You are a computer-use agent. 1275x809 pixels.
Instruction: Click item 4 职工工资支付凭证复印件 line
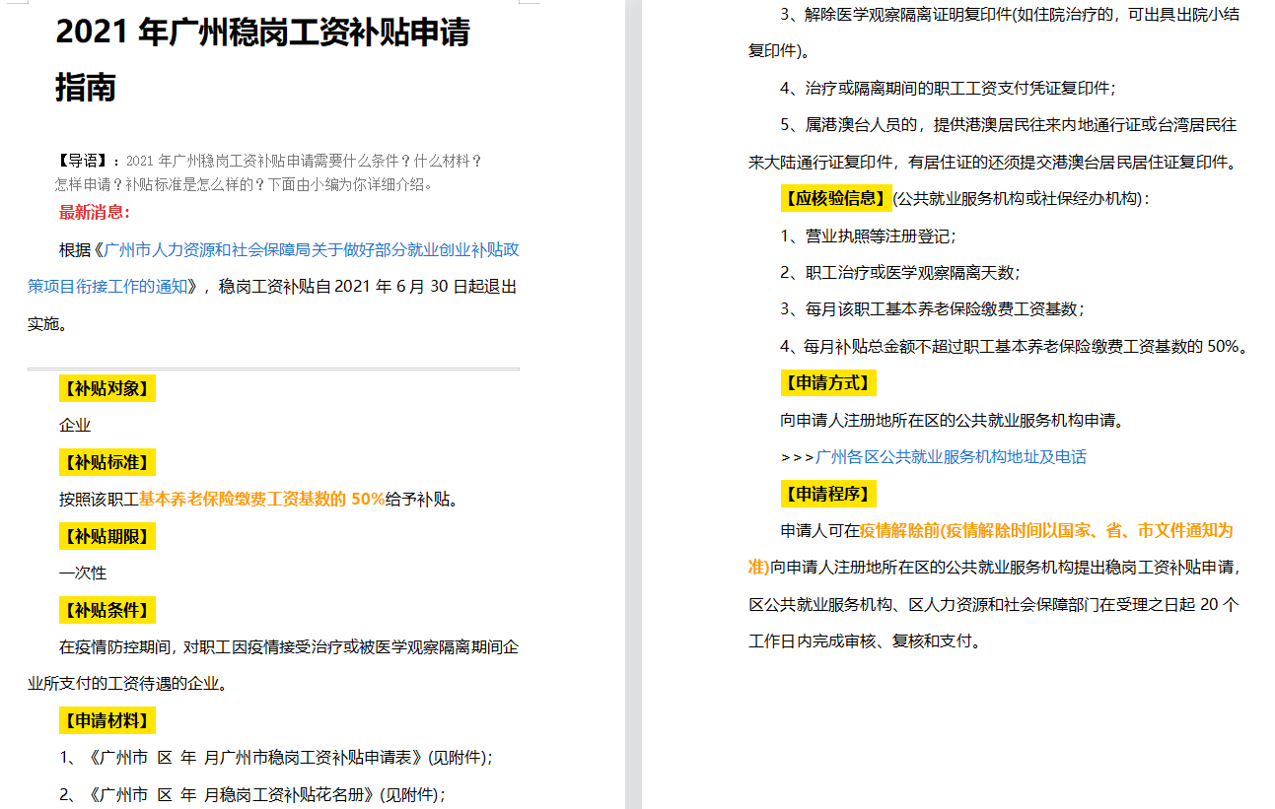[948, 89]
